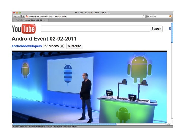
Task: Select the YouTube - Android Event tab
Action: (30, 20)
